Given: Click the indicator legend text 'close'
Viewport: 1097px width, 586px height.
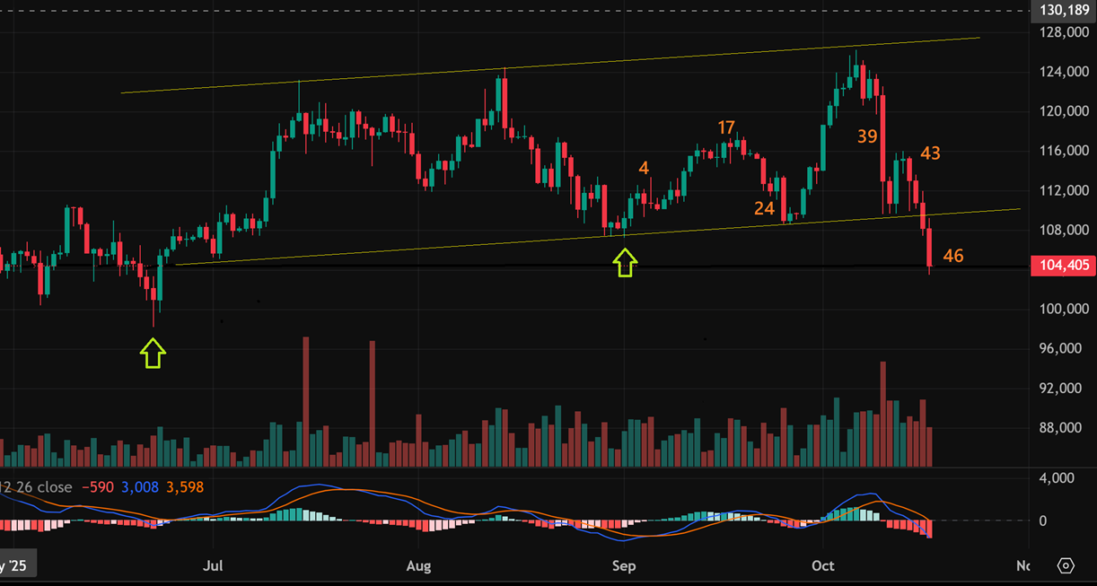Looking at the screenshot, I should click(x=54, y=487).
